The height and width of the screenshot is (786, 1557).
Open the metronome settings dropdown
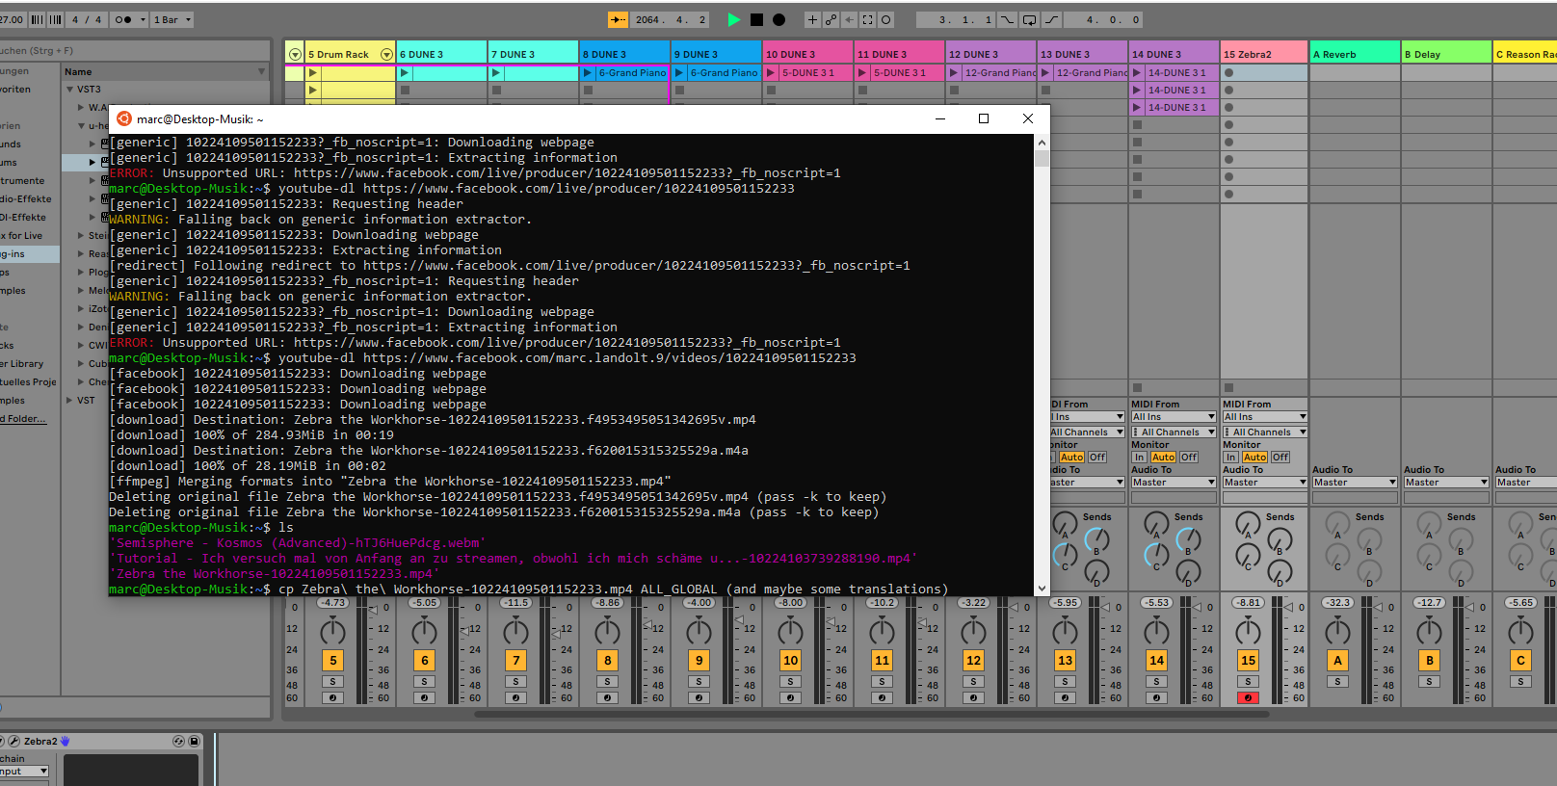click(143, 19)
